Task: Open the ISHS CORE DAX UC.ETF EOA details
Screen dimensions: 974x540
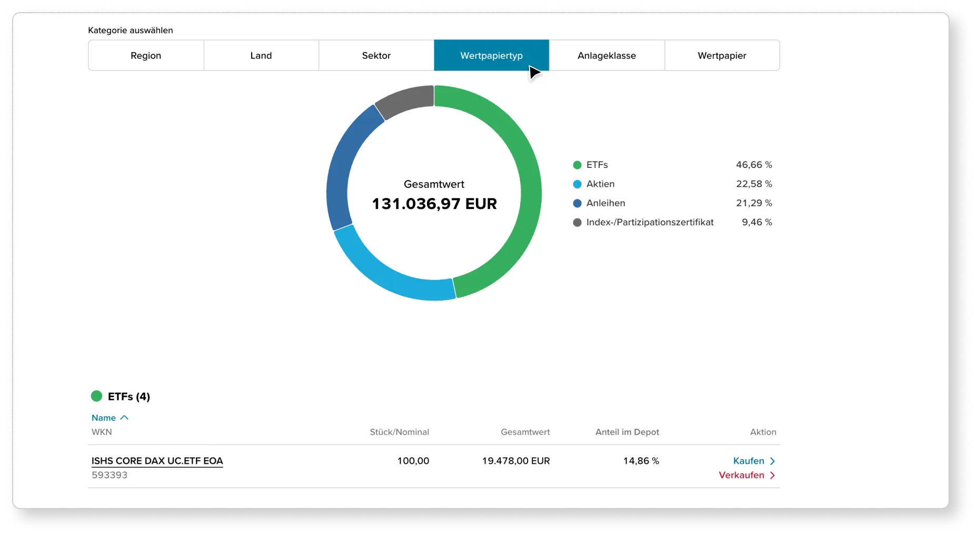Action: click(x=157, y=461)
